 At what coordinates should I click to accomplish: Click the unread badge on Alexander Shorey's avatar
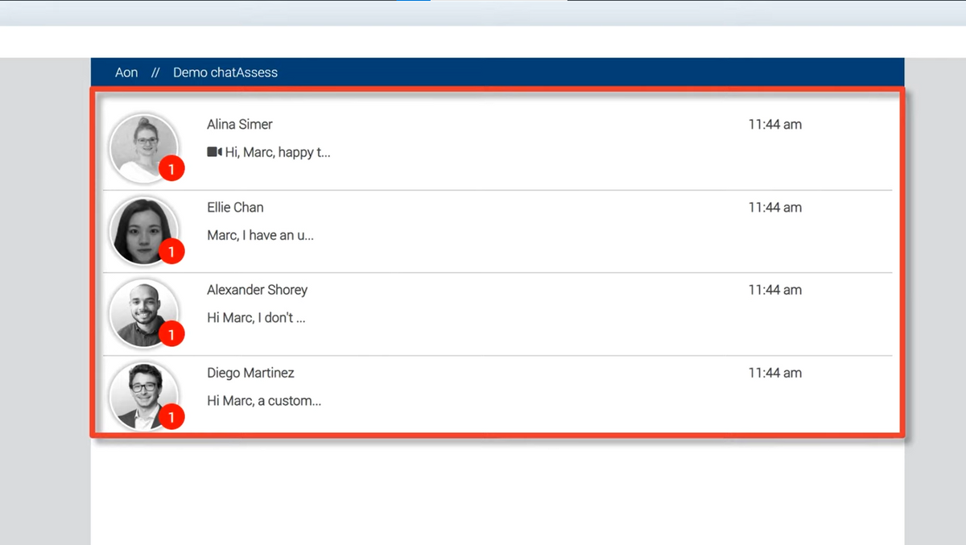click(171, 334)
